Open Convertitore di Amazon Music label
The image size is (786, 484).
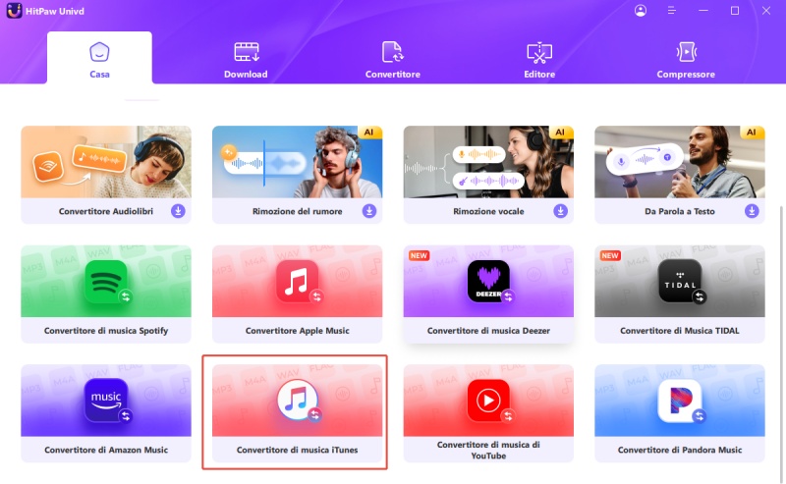click(106, 450)
